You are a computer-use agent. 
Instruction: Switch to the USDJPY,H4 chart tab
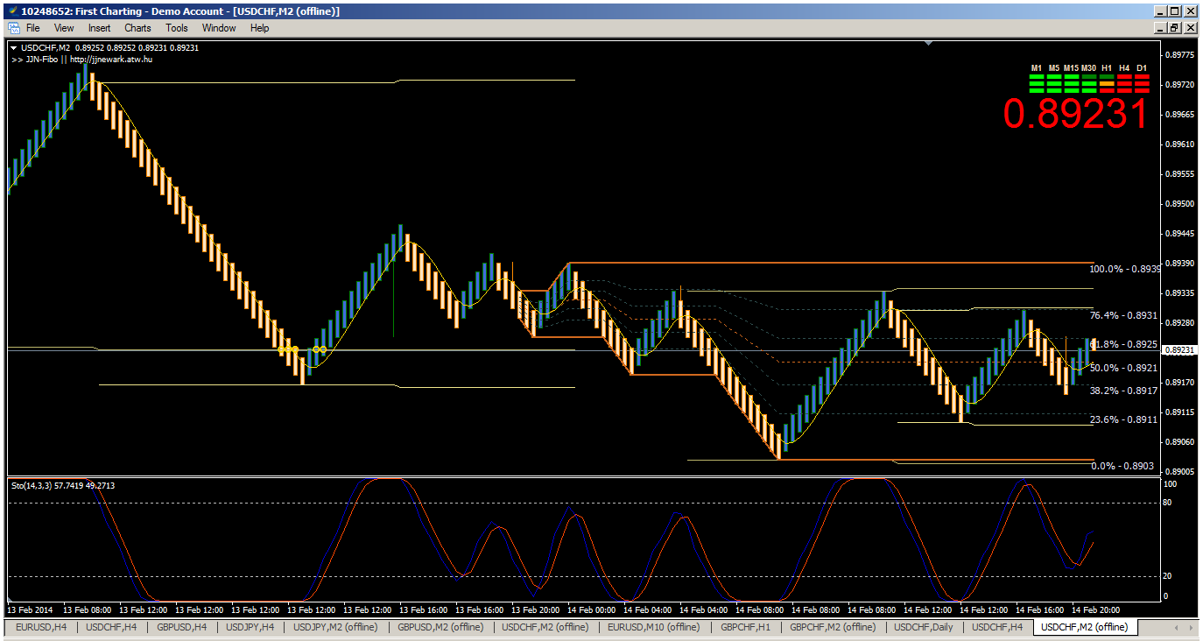pyautogui.click(x=250, y=627)
